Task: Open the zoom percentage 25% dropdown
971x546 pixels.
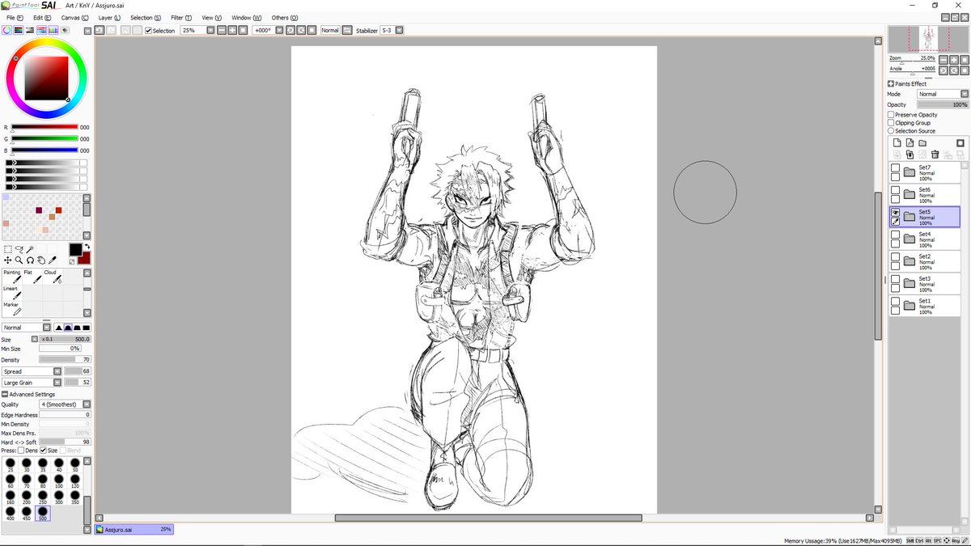Action: point(210,30)
